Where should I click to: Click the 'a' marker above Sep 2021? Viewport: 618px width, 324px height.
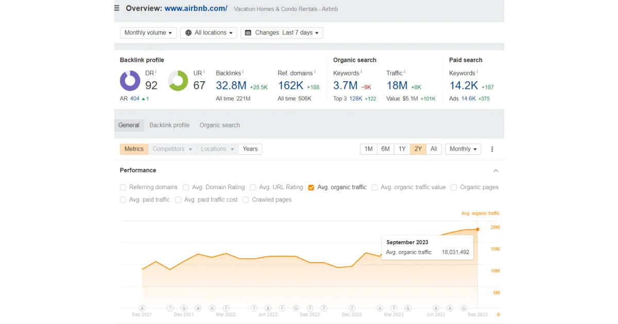pyautogui.click(x=142, y=308)
